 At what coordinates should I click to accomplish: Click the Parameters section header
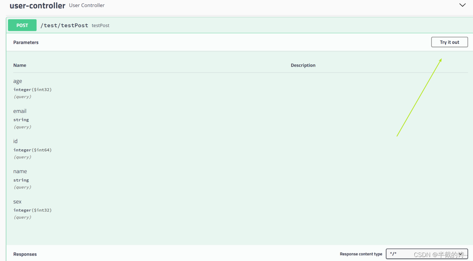[26, 42]
